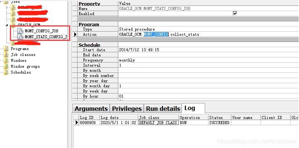Click the Start date value 2014/7/12 13:49:15

click(x=139, y=50)
